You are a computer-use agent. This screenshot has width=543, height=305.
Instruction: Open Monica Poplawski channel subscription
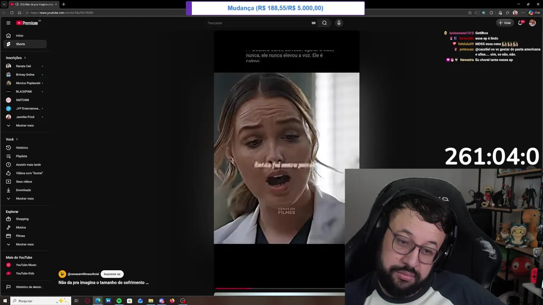[25, 83]
